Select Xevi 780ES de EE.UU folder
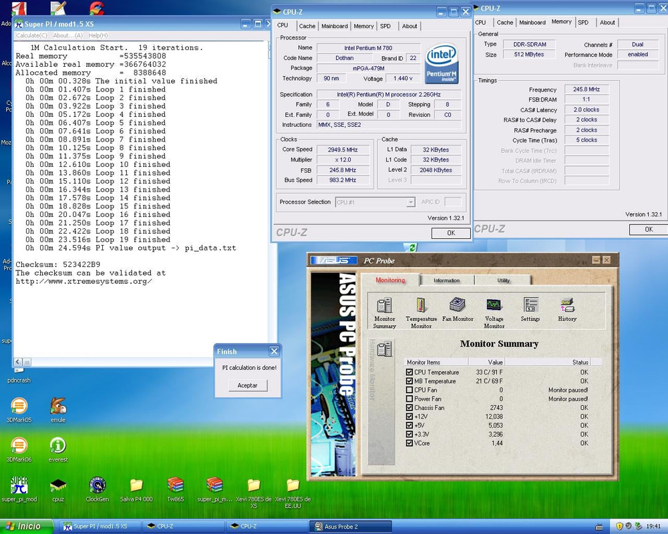This screenshot has width=668, height=534. tap(293, 493)
